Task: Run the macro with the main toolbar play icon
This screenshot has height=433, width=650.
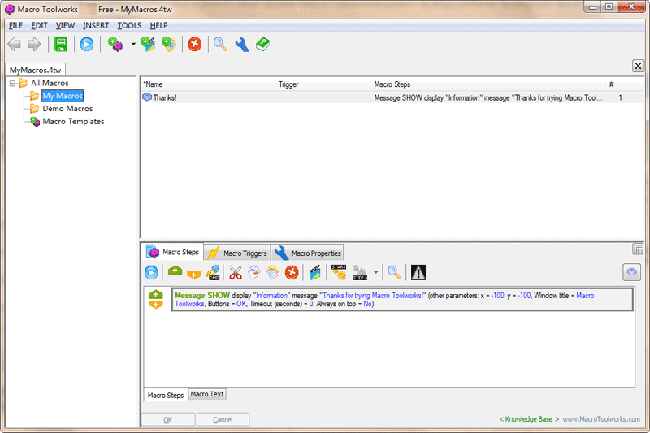Action: [x=87, y=44]
